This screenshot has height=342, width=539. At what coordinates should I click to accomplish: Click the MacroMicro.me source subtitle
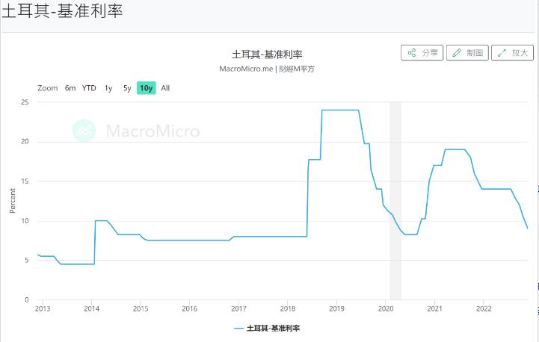[267, 69]
